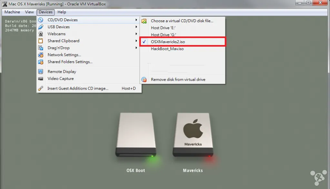Click the Video Capture camera icon
Screen dimensions: 330x189
tap(41, 79)
